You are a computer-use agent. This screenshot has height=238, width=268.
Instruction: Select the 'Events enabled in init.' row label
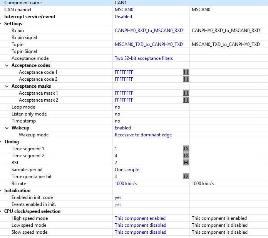click(x=34, y=204)
